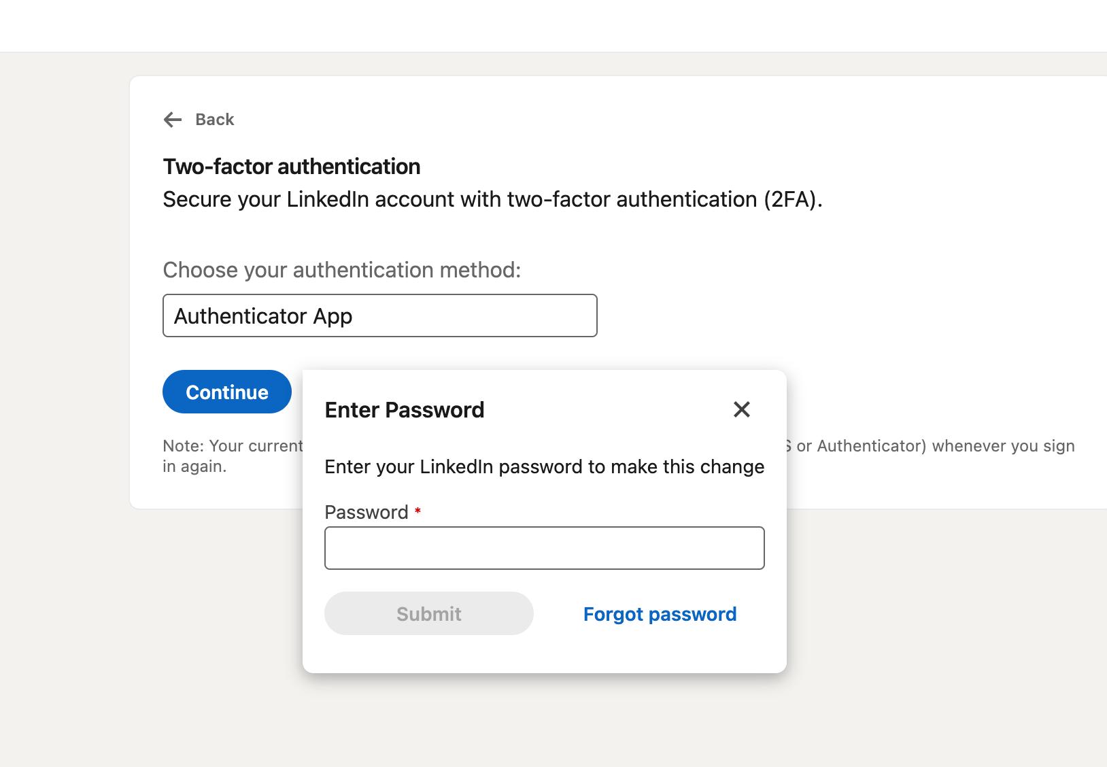Select the back navigation arrow

coord(173,120)
